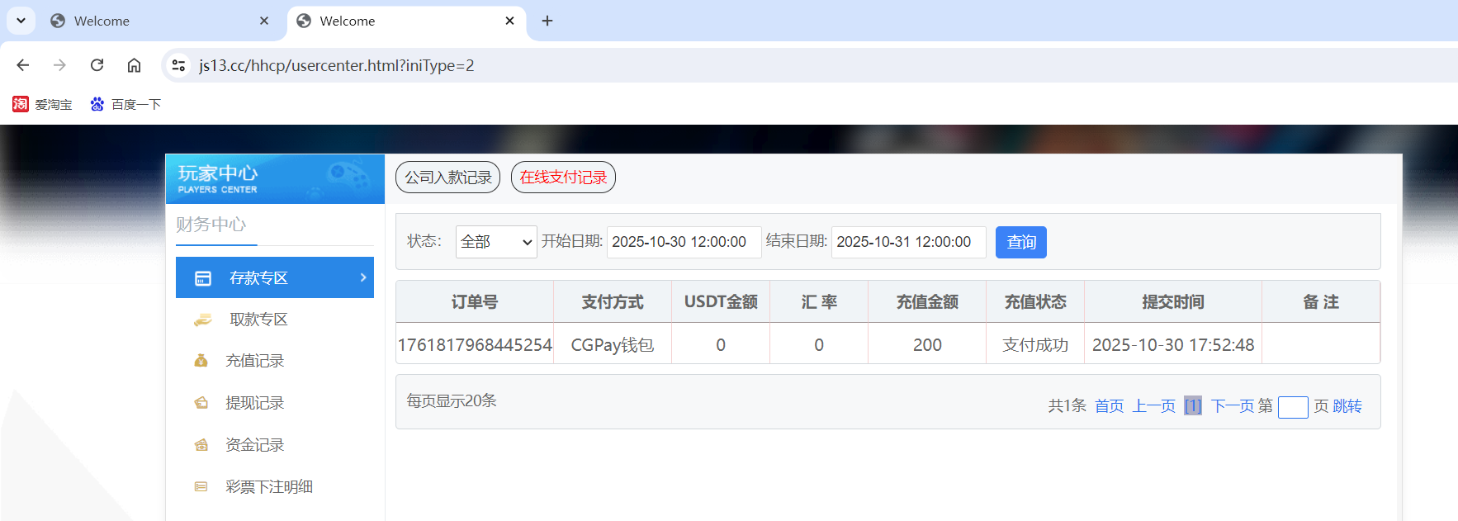Click the 结束日期 date field

(x=908, y=242)
